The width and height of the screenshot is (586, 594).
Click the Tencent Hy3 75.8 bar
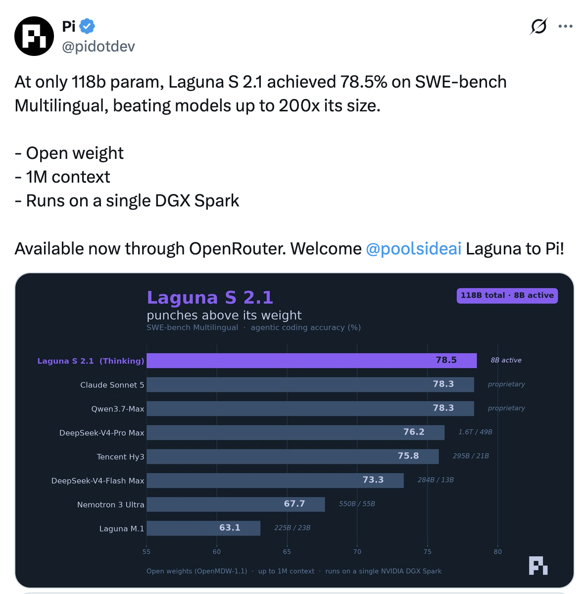pyautogui.click(x=293, y=456)
